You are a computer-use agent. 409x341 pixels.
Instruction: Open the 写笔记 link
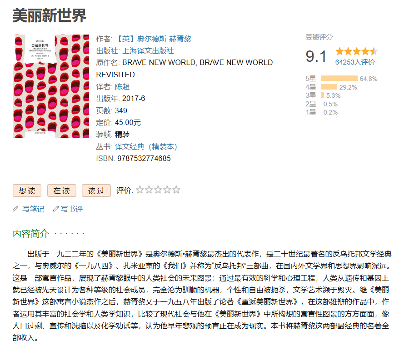33,209
